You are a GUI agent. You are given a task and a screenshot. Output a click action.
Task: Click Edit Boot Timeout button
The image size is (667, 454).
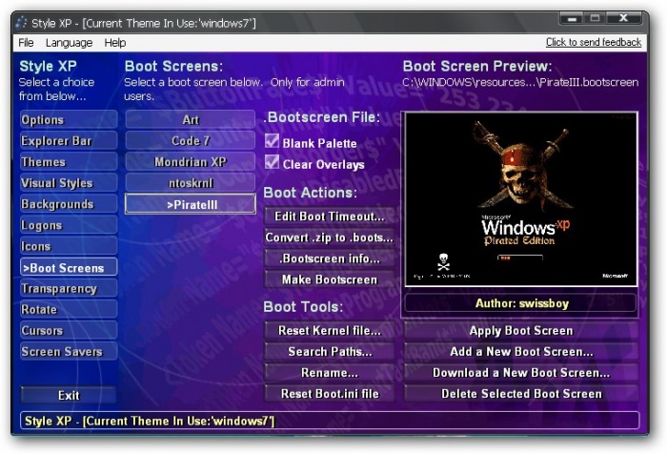pos(330,217)
